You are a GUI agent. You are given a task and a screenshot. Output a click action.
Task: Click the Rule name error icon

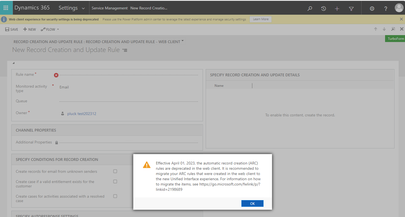pyautogui.click(x=56, y=75)
